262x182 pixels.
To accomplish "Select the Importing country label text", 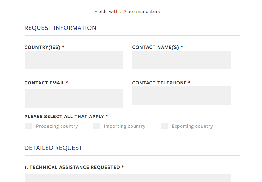I will coord(125,126).
